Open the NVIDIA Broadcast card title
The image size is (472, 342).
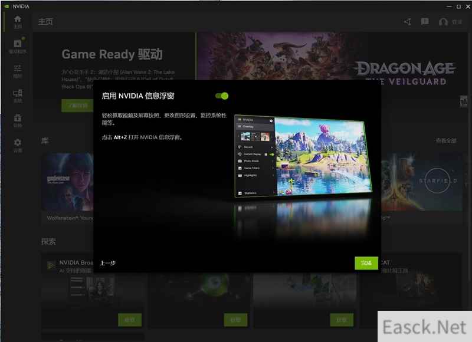click(76, 262)
